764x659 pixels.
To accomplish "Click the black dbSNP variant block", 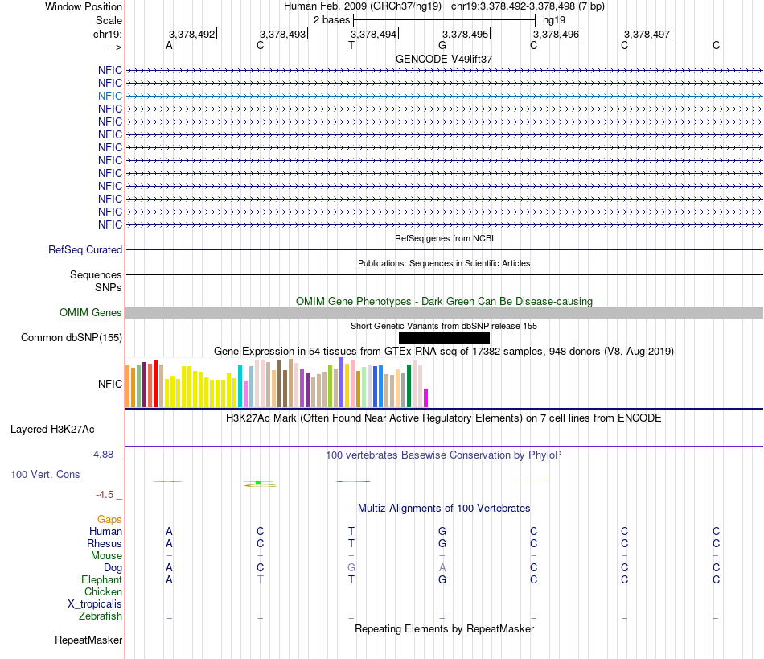I will pos(444,337).
